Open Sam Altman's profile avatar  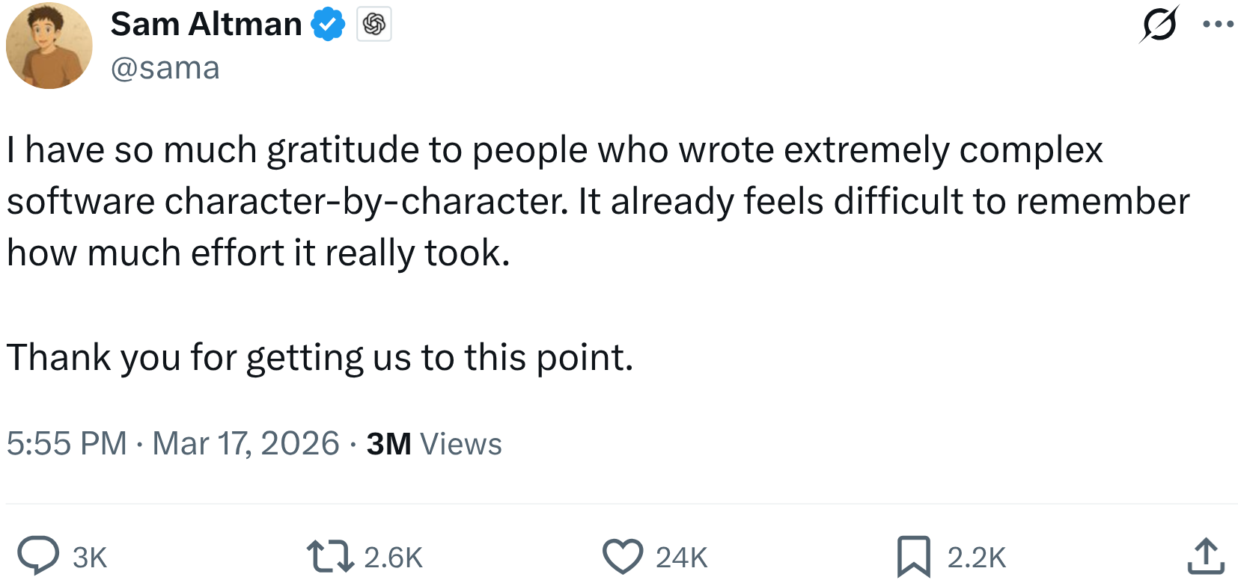[49, 46]
